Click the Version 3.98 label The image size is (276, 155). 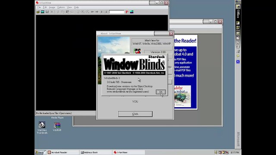click(x=158, y=52)
